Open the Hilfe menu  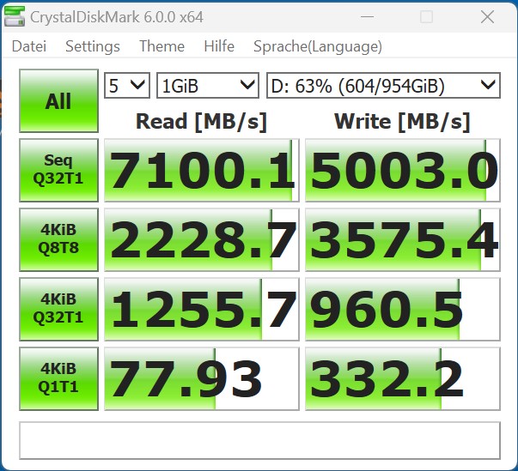(219, 46)
